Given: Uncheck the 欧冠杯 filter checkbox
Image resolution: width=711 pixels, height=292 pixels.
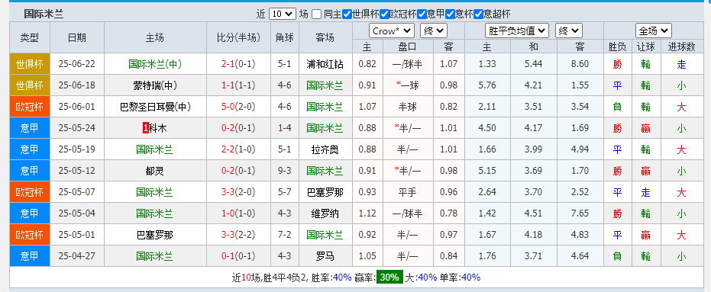Looking at the screenshot, I should (x=384, y=14).
